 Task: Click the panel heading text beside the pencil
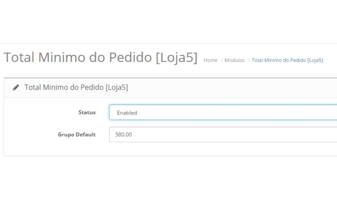pyautogui.click(x=76, y=87)
